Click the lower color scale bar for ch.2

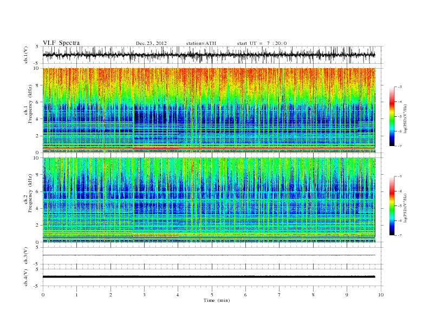click(x=392, y=206)
